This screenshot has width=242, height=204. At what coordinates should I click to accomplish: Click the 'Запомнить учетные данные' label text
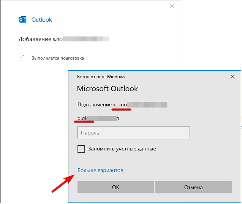pyautogui.click(x=122, y=149)
